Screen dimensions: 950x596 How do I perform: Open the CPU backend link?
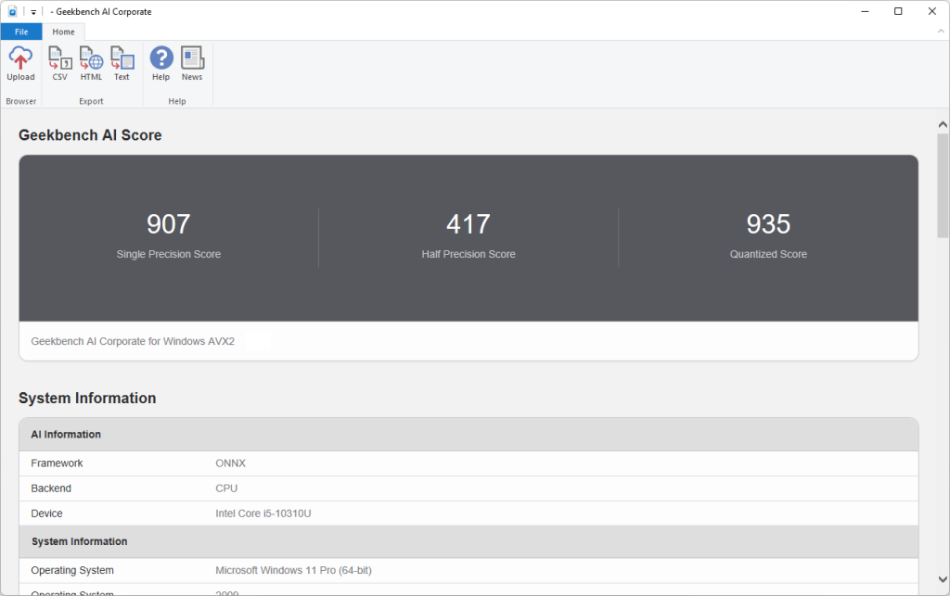pos(225,488)
